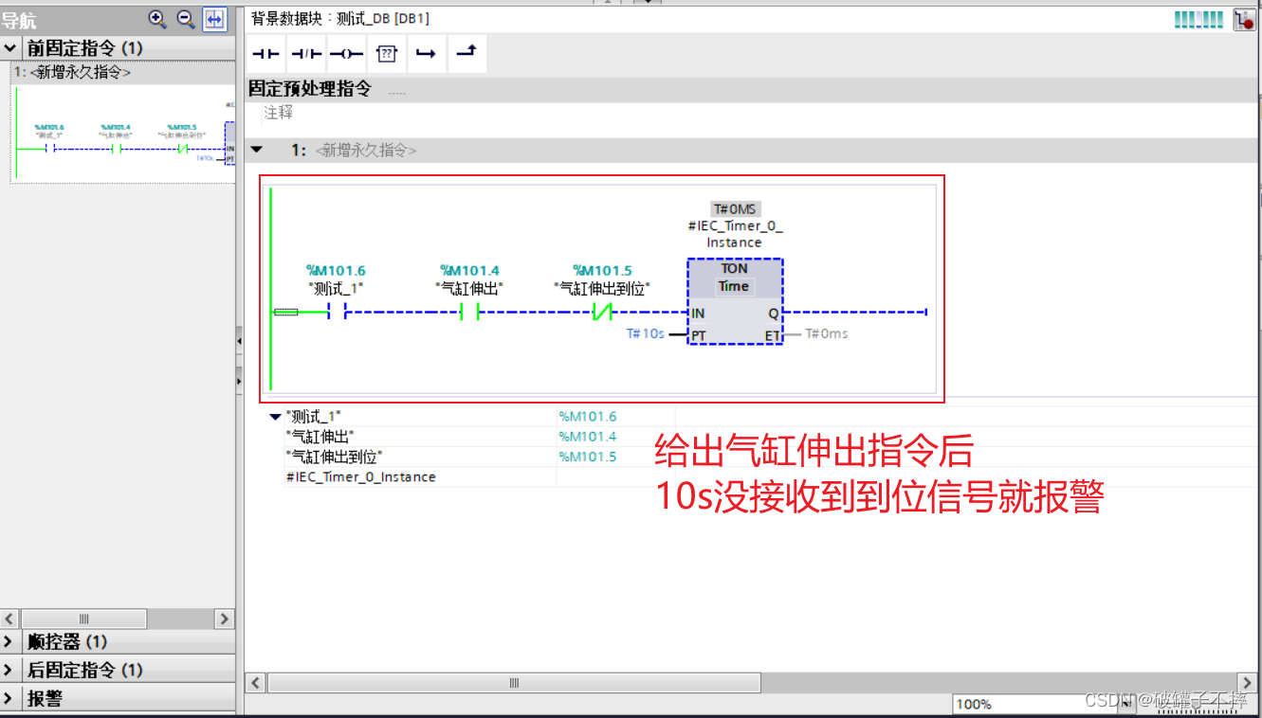Click navigation panel horizontal scrollbar thumb
Screen dimensions: 1262x718
click(x=83, y=619)
